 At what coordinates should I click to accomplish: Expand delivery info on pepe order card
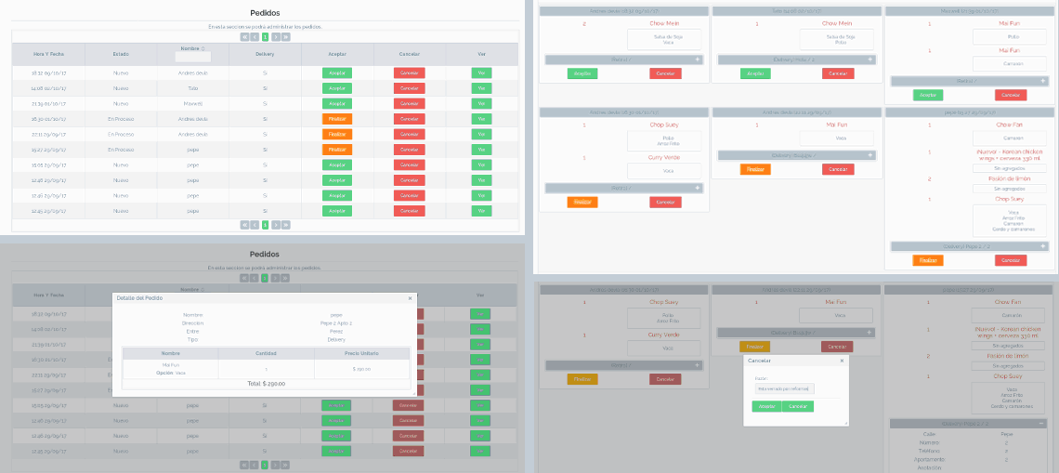(1042, 246)
